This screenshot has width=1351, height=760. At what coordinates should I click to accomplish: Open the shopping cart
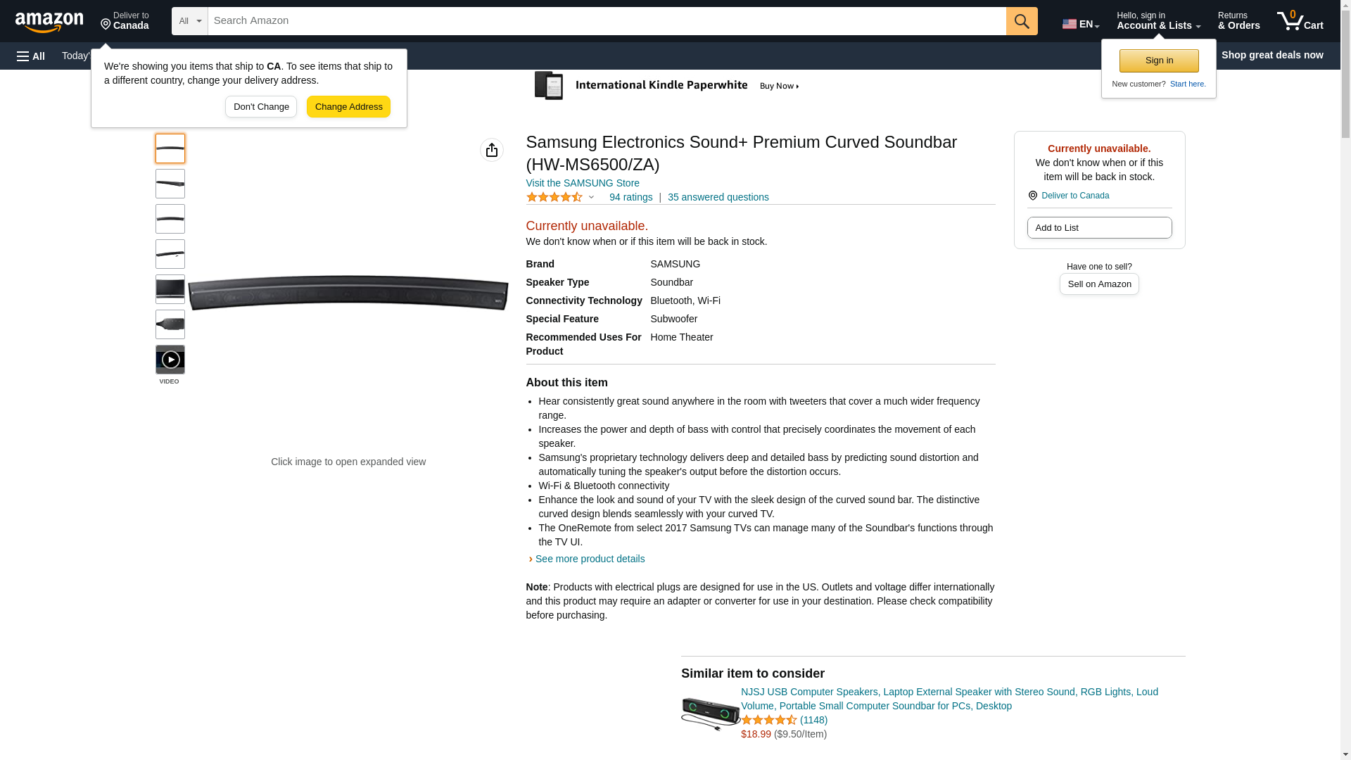pyautogui.click(x=1300, y=21)
